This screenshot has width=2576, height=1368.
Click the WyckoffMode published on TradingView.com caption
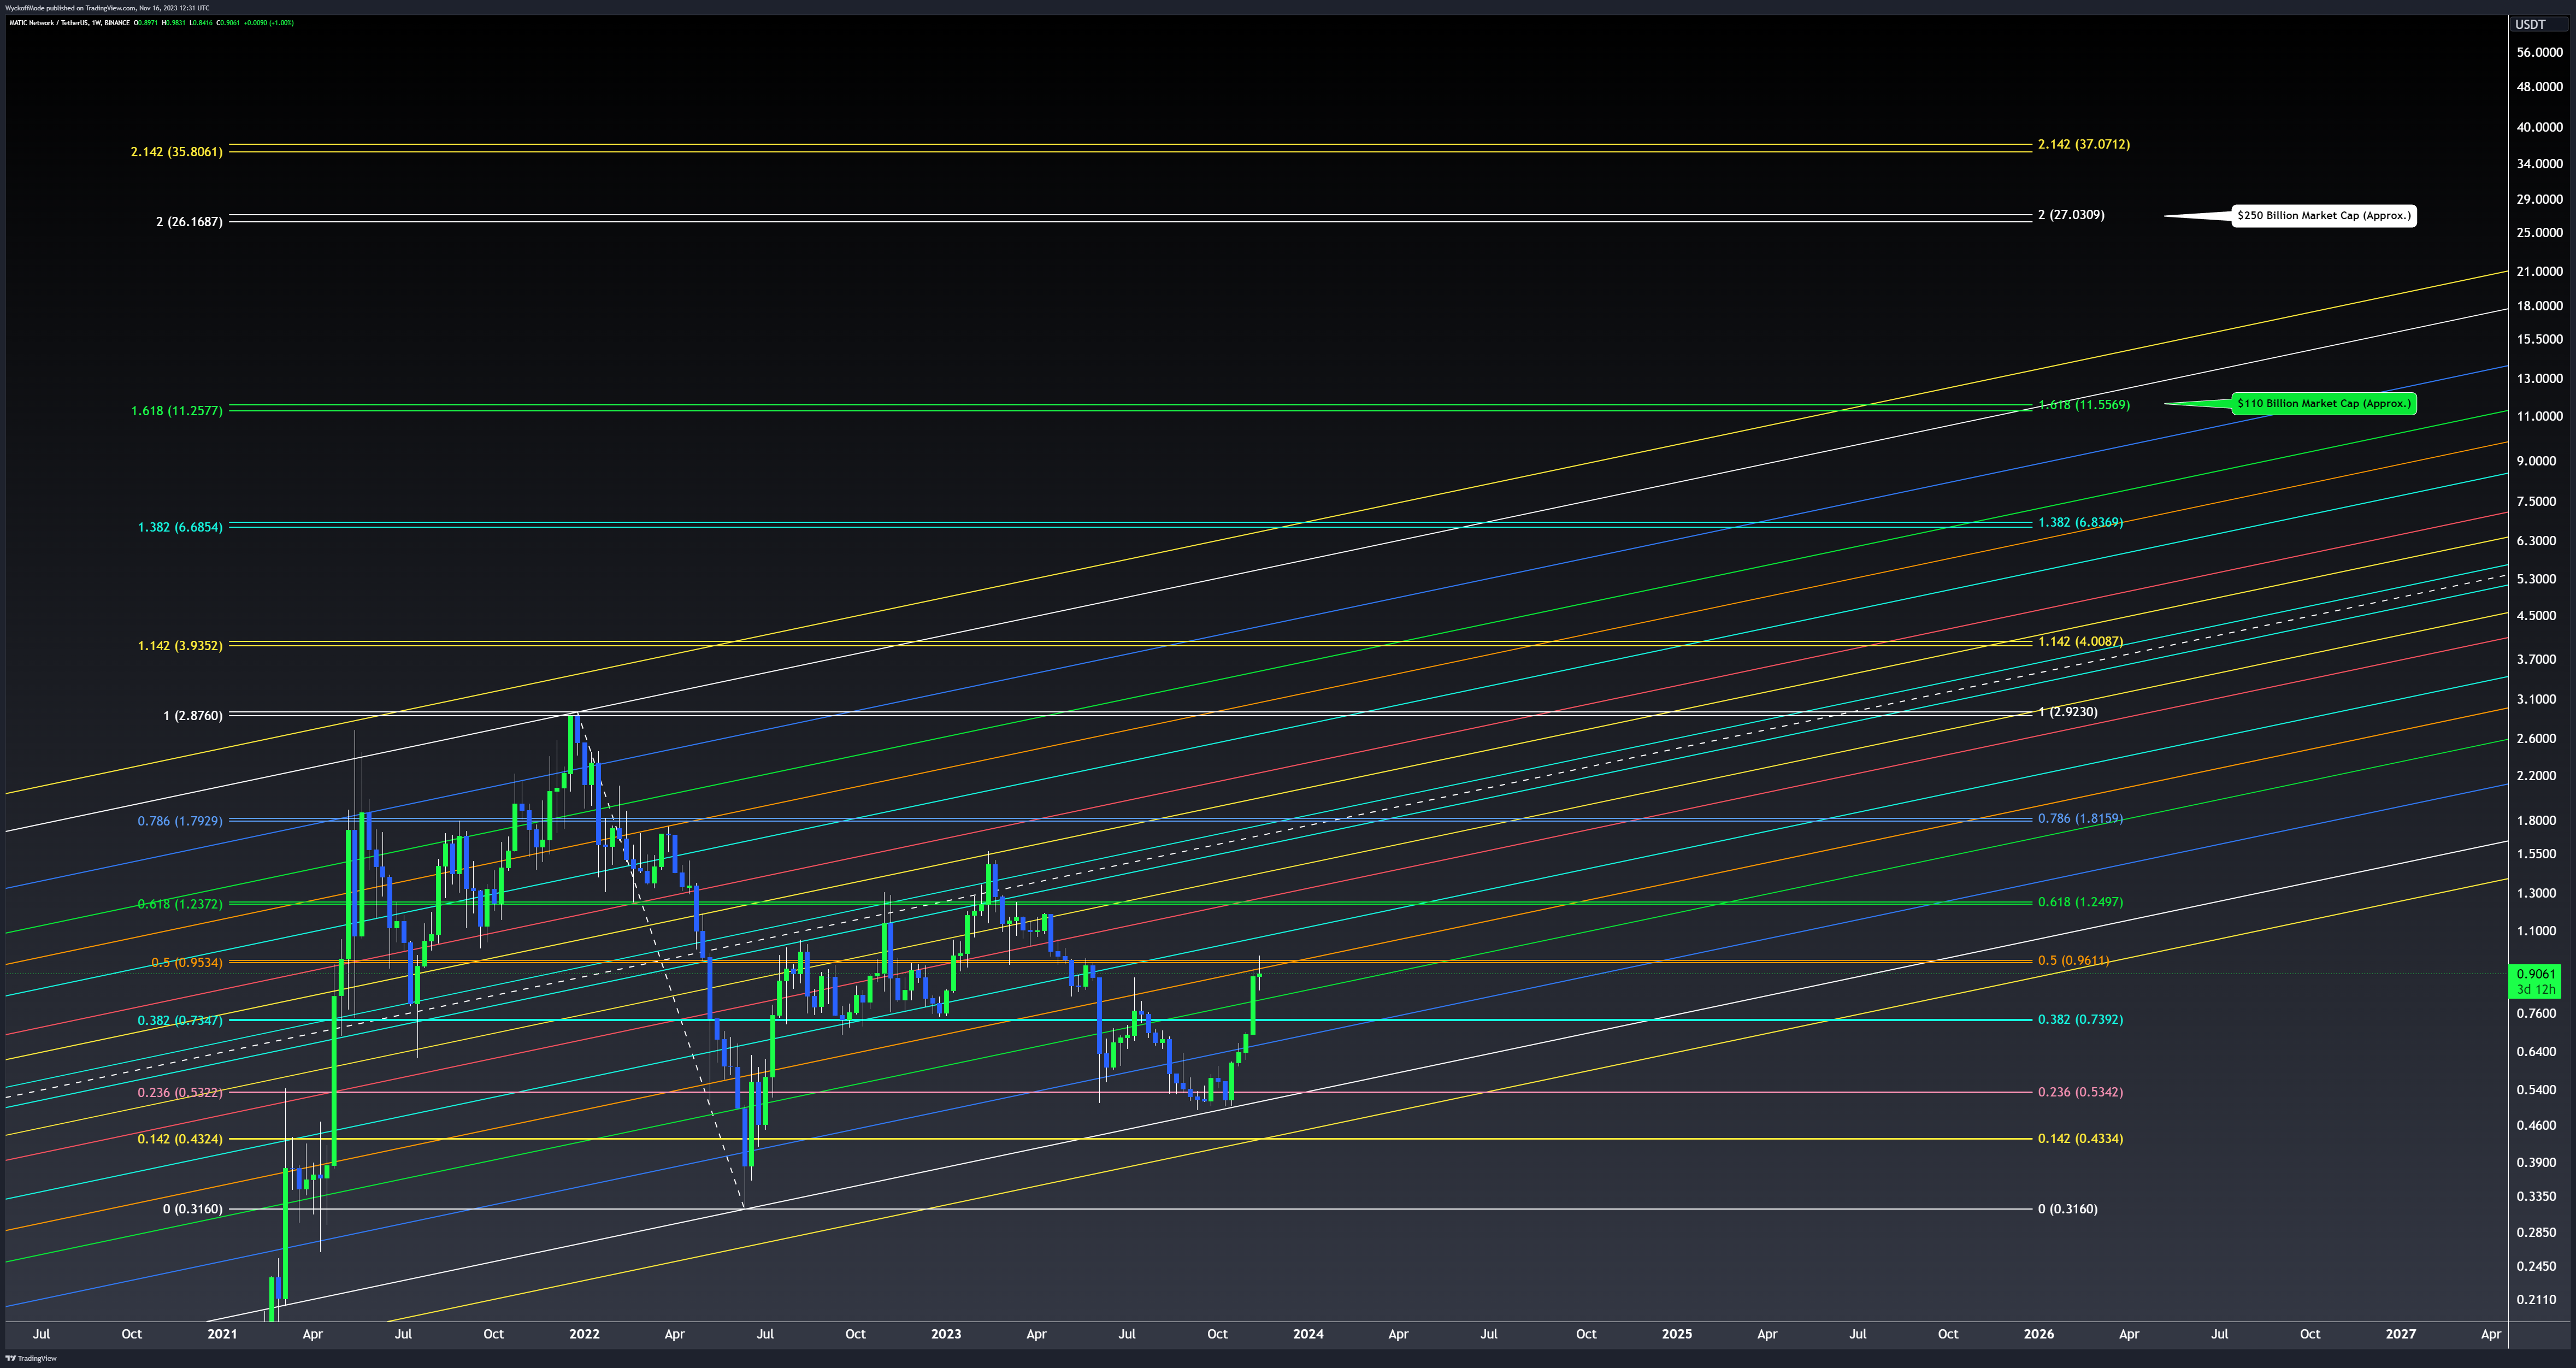coord(107,8)
